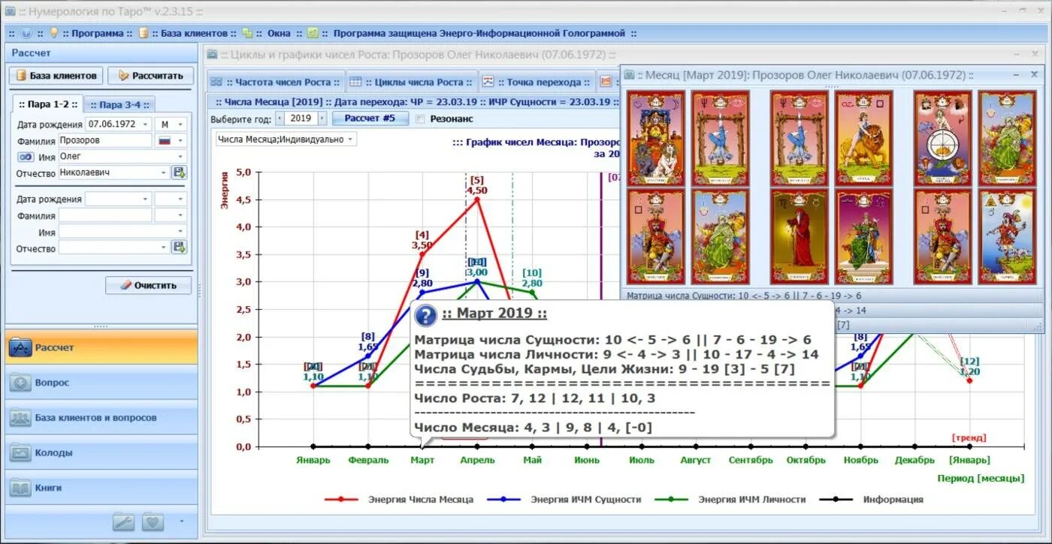Screen dimensions: 1052x544
Task: Click the red Март 3,50 data point
Action: point(422,254)
